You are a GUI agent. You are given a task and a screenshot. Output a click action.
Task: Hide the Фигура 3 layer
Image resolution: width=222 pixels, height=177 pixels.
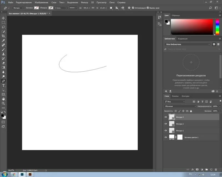[166, 117]
